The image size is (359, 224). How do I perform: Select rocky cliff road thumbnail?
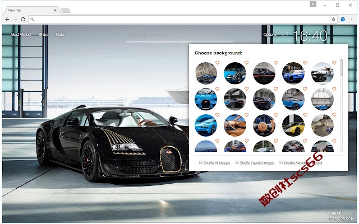[x=323, y=125]
